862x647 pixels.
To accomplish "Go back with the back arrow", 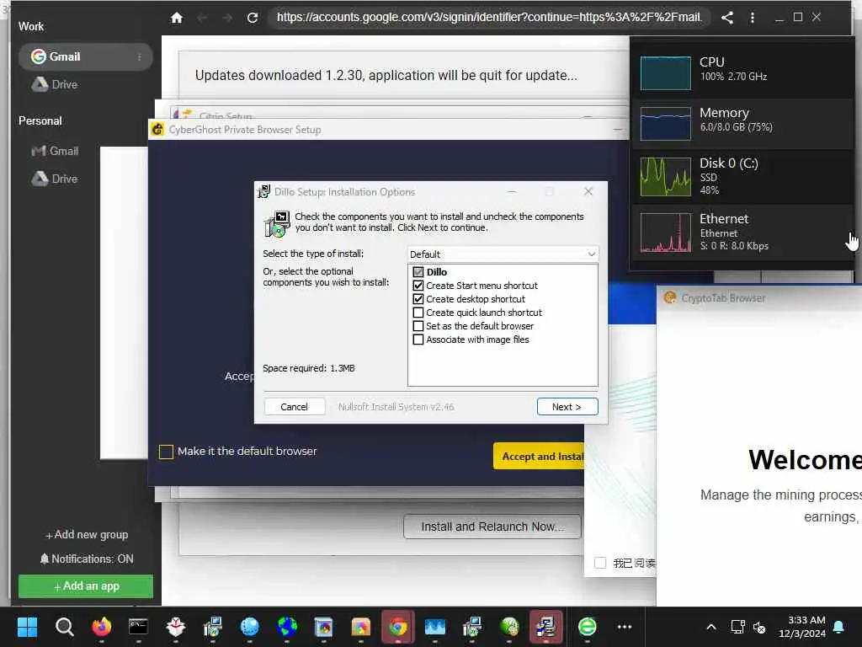I will click(x=202, y=18).
